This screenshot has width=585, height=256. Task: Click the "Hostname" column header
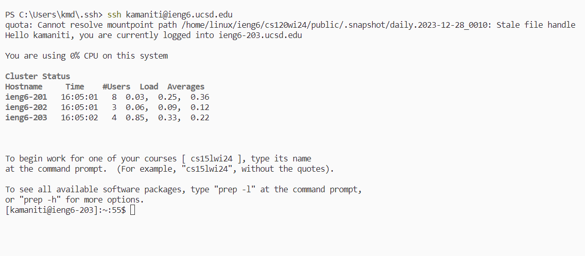(x=24, y=87)
